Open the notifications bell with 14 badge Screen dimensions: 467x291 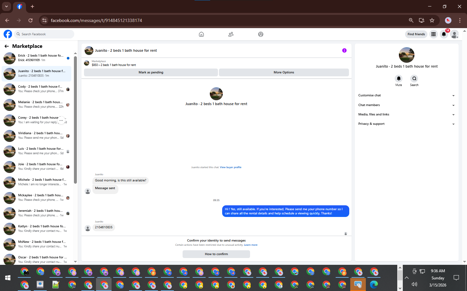coord(444,34)
